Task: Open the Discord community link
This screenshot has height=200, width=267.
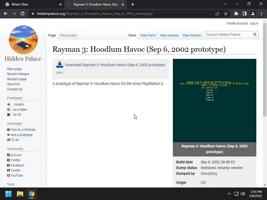Action: (16, 155)
